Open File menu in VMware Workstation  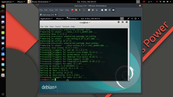[41, 10]
